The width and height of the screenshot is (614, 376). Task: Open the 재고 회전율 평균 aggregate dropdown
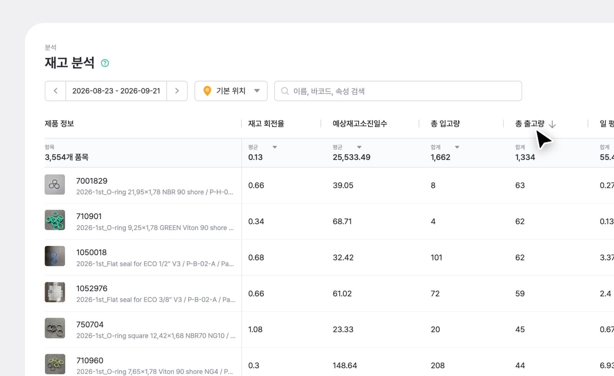click(275, 147)
